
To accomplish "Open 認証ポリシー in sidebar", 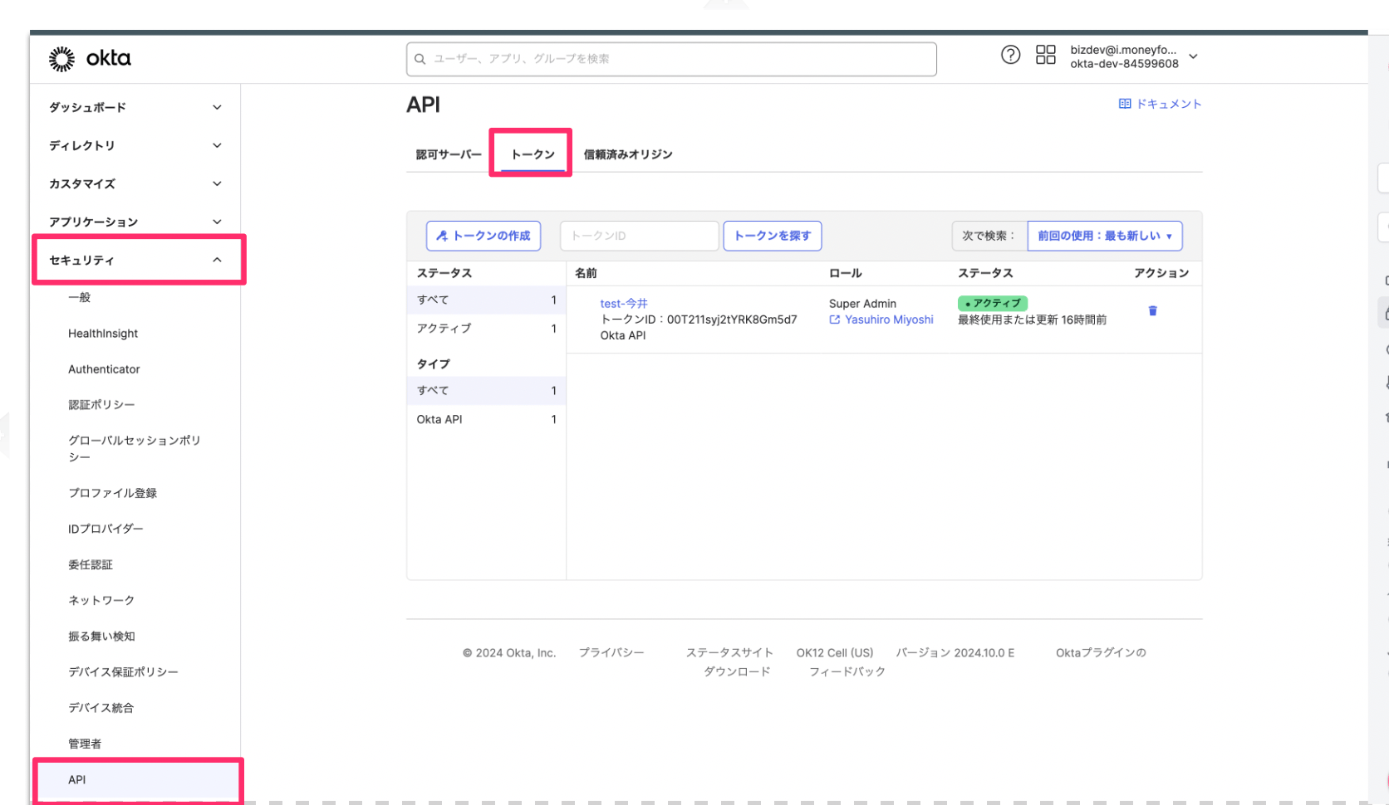I will tap(101, 404).
